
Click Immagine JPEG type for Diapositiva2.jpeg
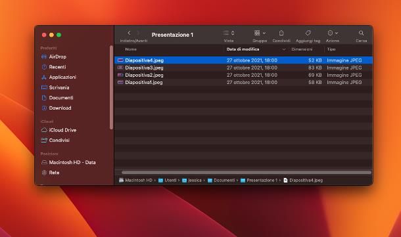pyautogui.click(x=344, y=75)
